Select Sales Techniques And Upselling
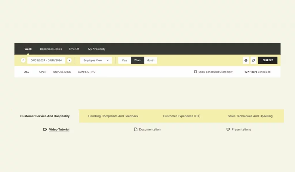295x172 pixels. pos(250,116)
